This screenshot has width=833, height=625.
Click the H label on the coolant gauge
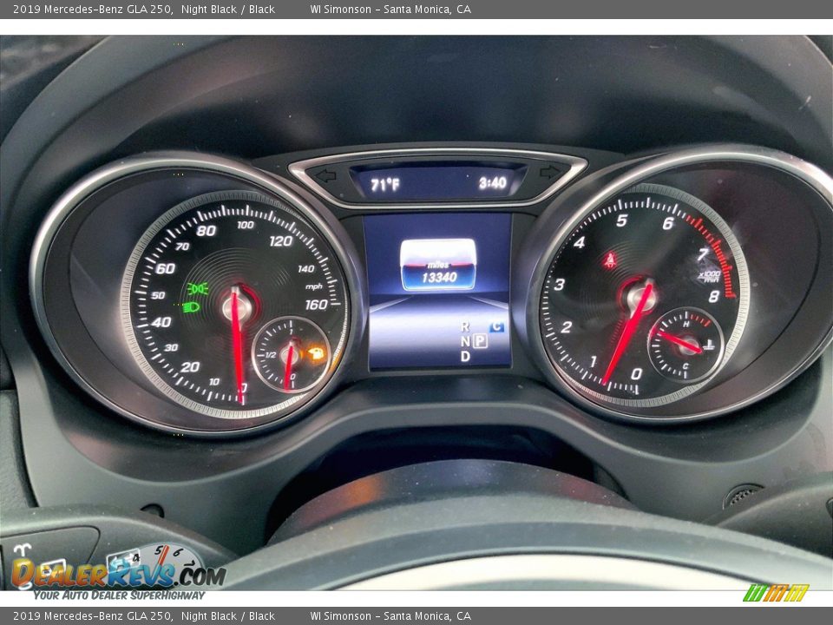685,324
